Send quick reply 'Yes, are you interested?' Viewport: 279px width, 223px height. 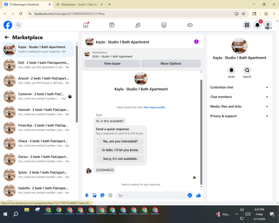[x=120, y=142]
